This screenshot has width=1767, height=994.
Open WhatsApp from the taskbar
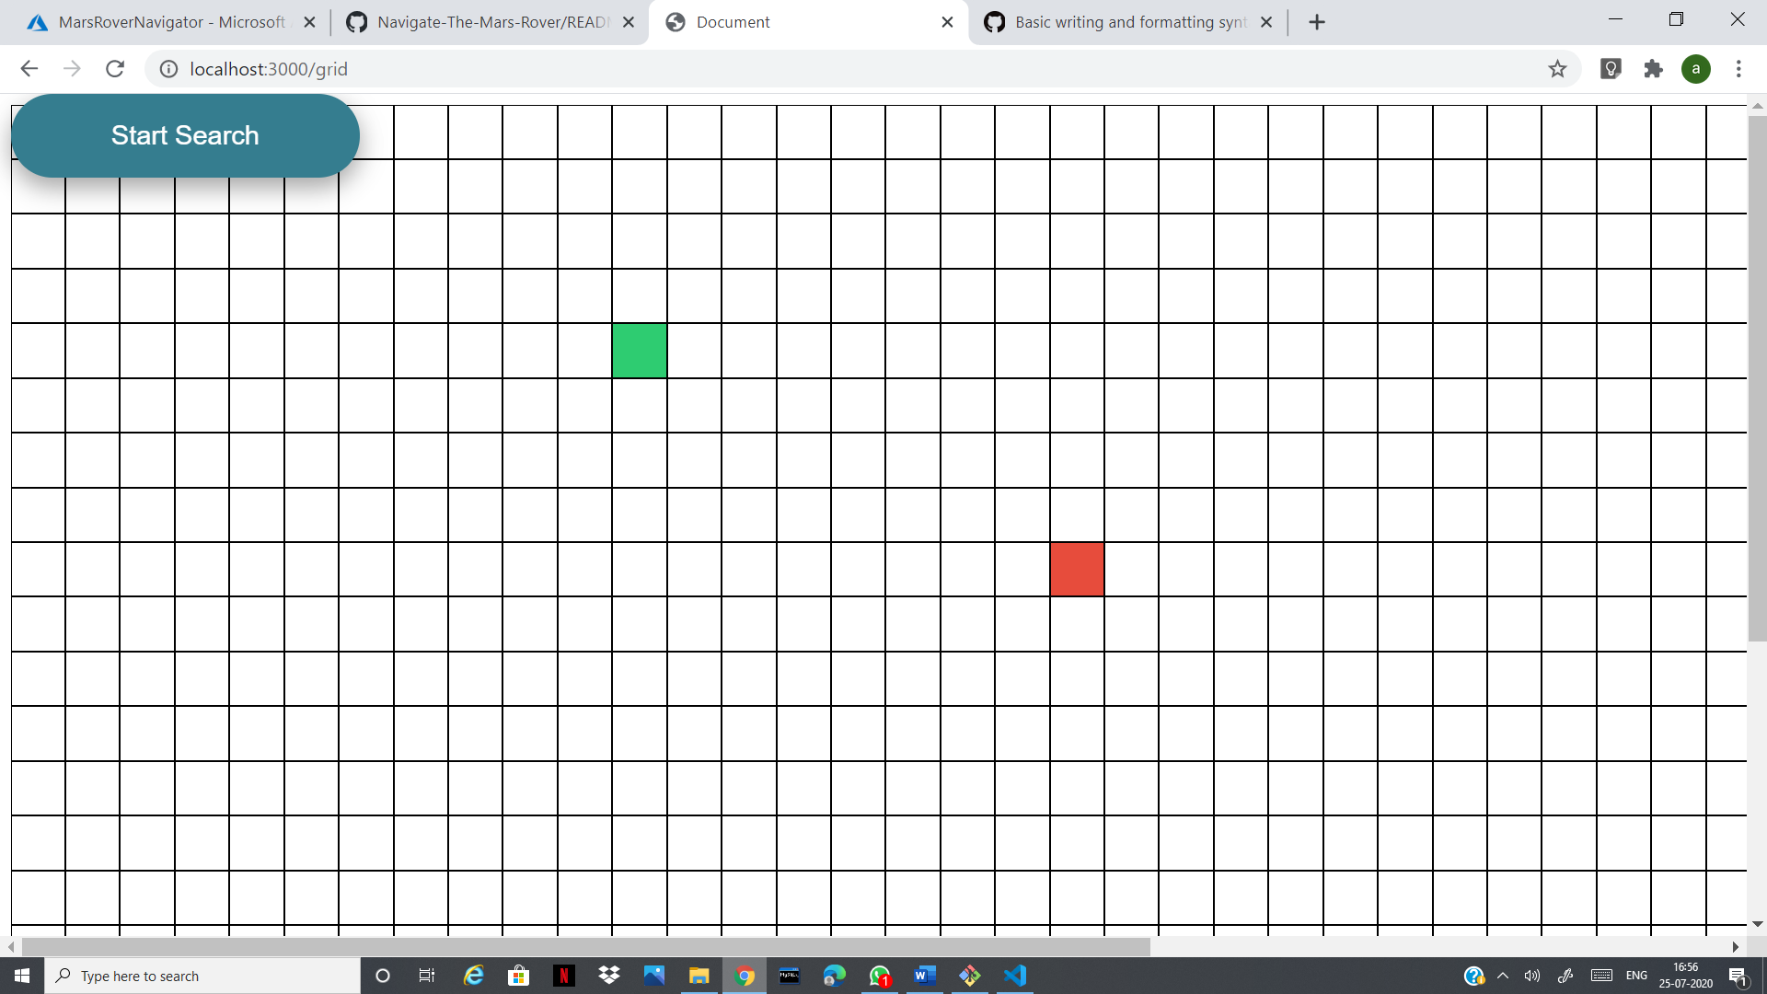click(880, 976)
